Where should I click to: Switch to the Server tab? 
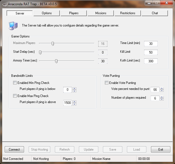tap(20, 13)
